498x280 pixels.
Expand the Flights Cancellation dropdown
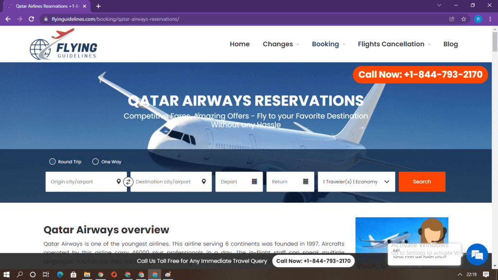394,44
